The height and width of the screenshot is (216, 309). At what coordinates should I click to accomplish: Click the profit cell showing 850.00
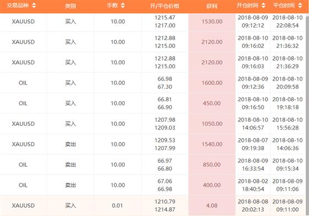tap(212, 165)
